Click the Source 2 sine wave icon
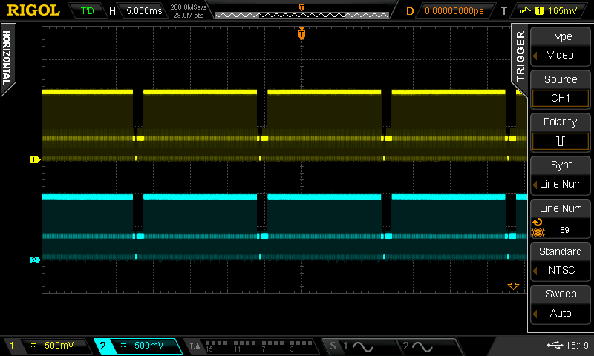Viewport: 594px width, 356px height. pos(423,346)
